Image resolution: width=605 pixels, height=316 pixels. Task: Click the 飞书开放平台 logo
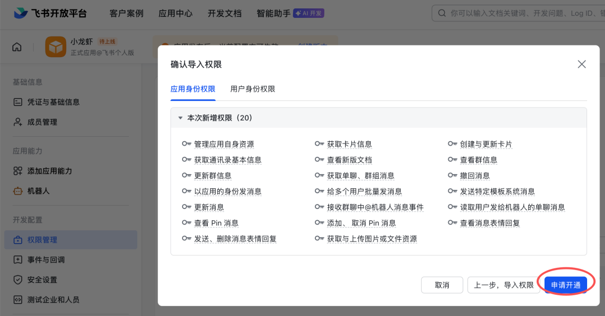(50, 13)
